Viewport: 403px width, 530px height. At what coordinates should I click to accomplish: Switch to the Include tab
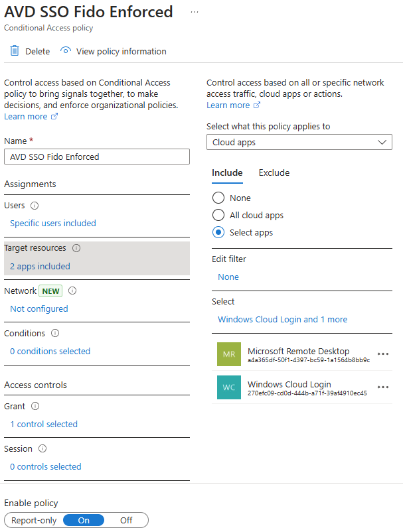coord(227,172)
